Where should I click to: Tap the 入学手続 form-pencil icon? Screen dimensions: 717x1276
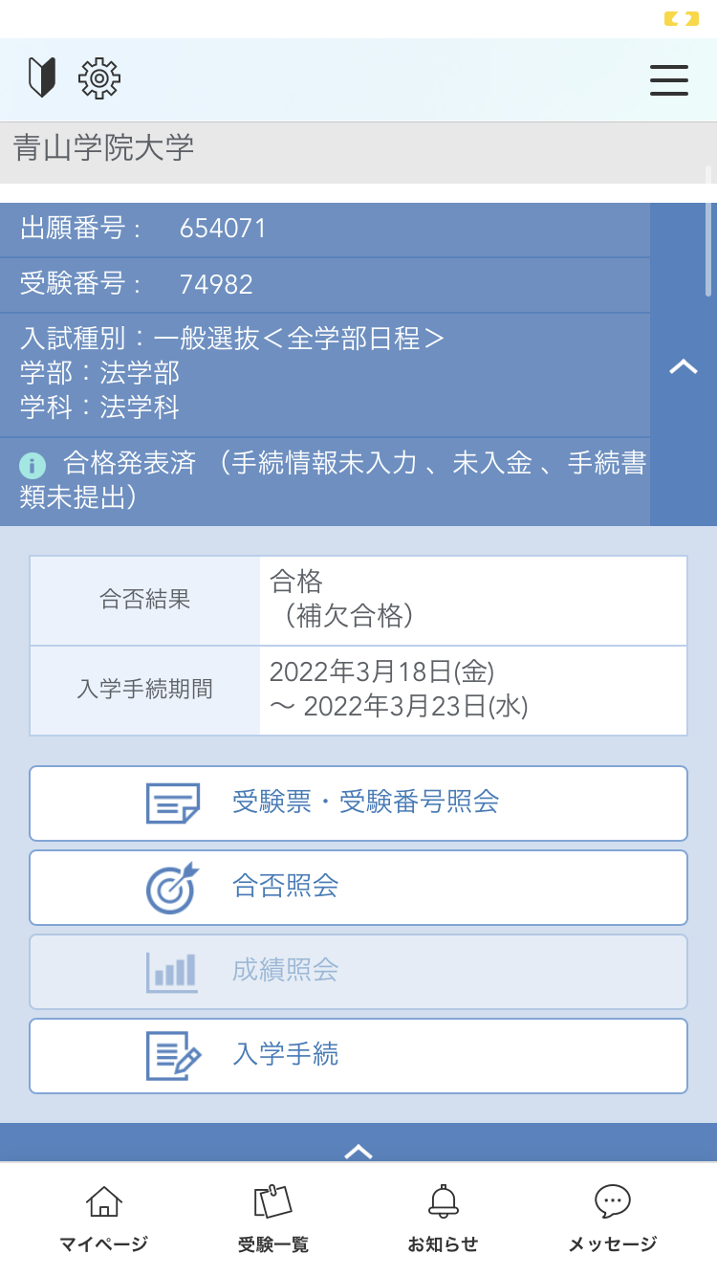tap(173, 1055)
